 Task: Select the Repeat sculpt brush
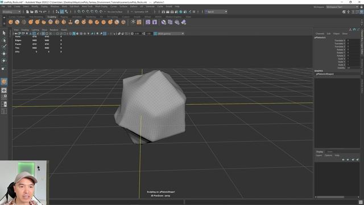pyautogui.click(x=64, y=22)
